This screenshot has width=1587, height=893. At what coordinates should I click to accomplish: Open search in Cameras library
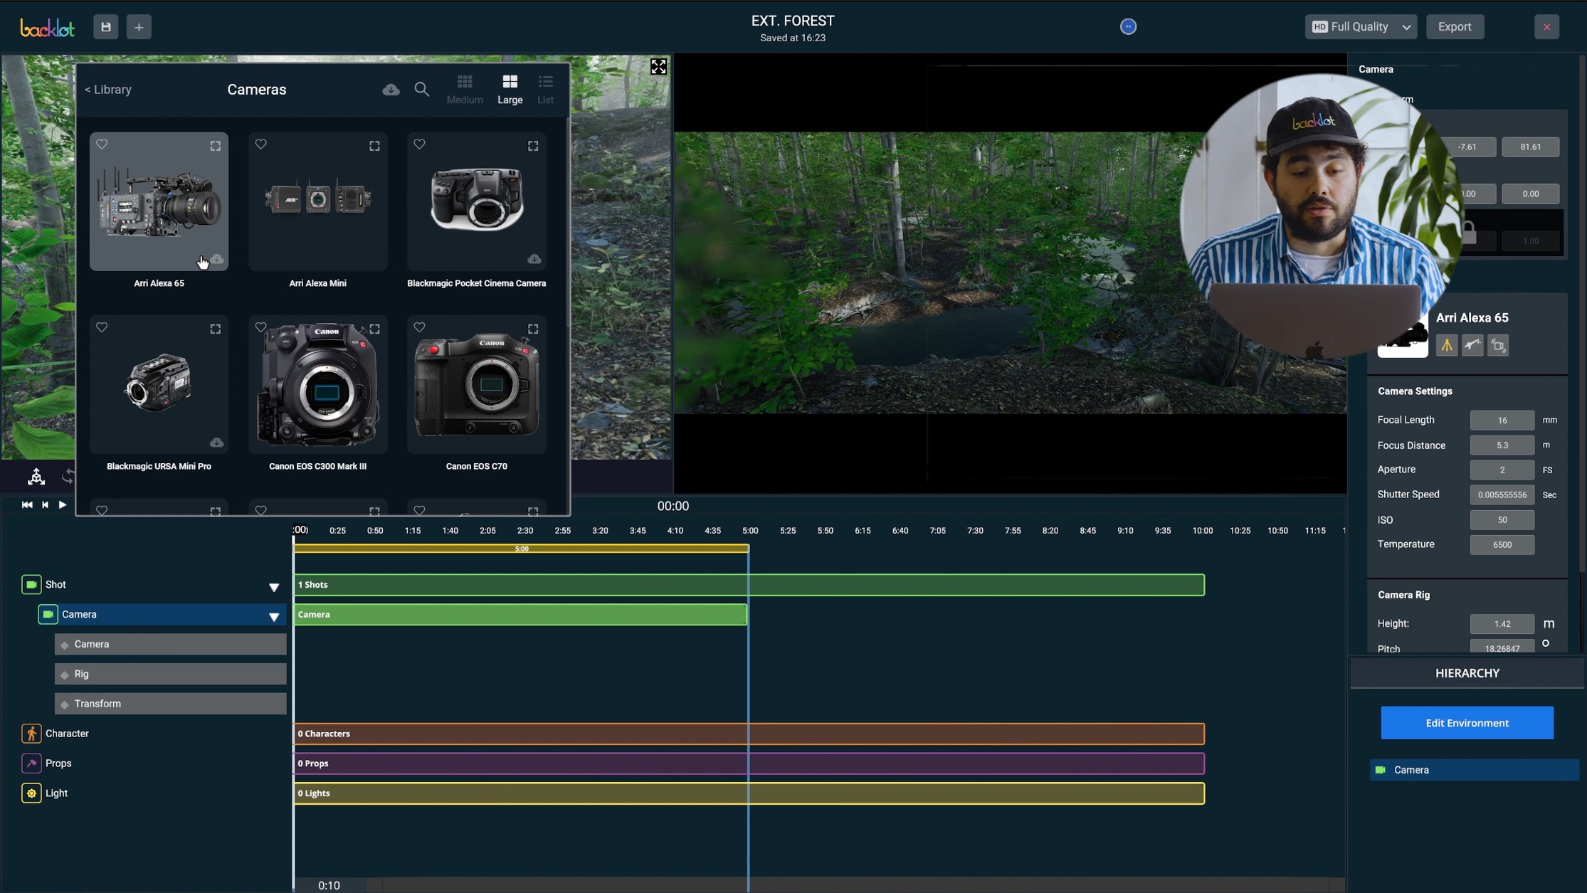click(x=421, y=90)
